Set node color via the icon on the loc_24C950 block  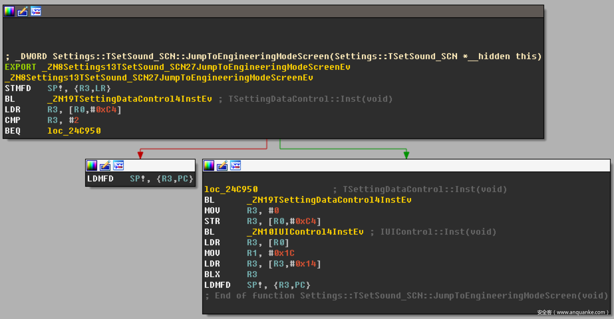pos(209,166)
